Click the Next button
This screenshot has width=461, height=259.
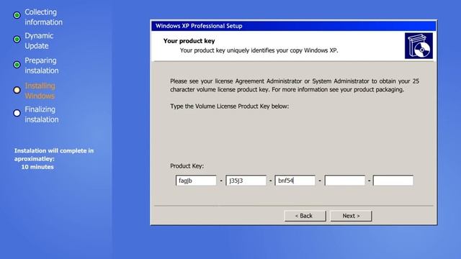coord(351,216)
